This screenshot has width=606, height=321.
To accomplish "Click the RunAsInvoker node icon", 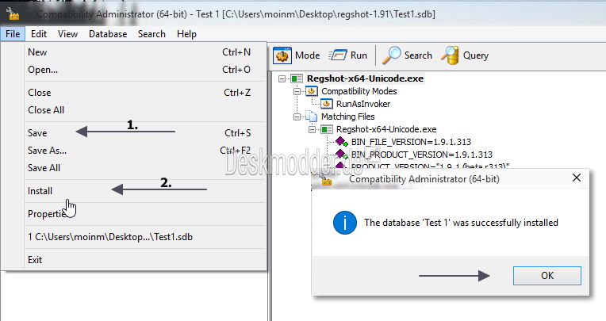I will [x=327, y=104].
